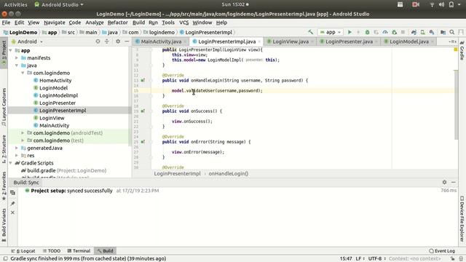Click gutter override marker beside onError
This screenshot has width=466, height=262.
(143, 142)
